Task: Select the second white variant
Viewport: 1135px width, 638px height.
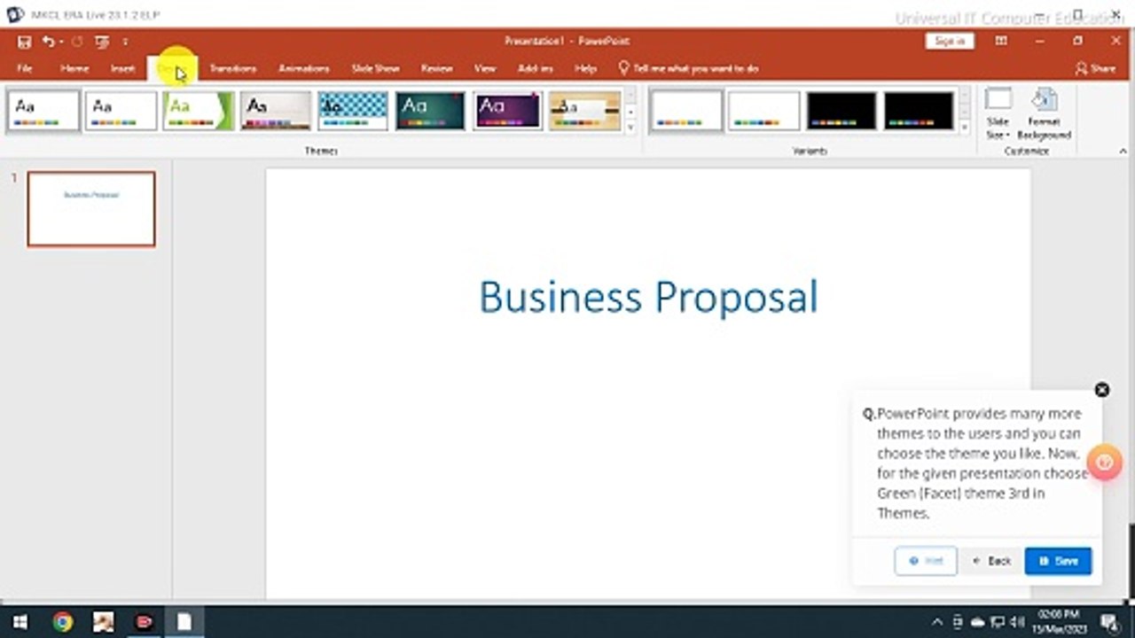Action: click(763, 111)
